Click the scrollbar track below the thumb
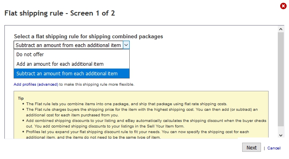 (281, 130)
